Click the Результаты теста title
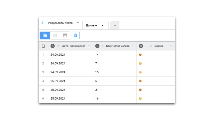 (60, 23)
